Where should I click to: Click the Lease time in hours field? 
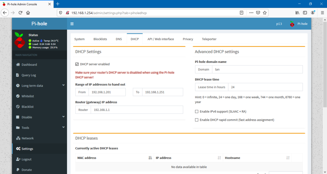click(x=265, y=87)
